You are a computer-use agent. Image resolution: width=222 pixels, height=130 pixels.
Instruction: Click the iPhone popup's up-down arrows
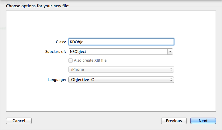click(x=171, y=70)
